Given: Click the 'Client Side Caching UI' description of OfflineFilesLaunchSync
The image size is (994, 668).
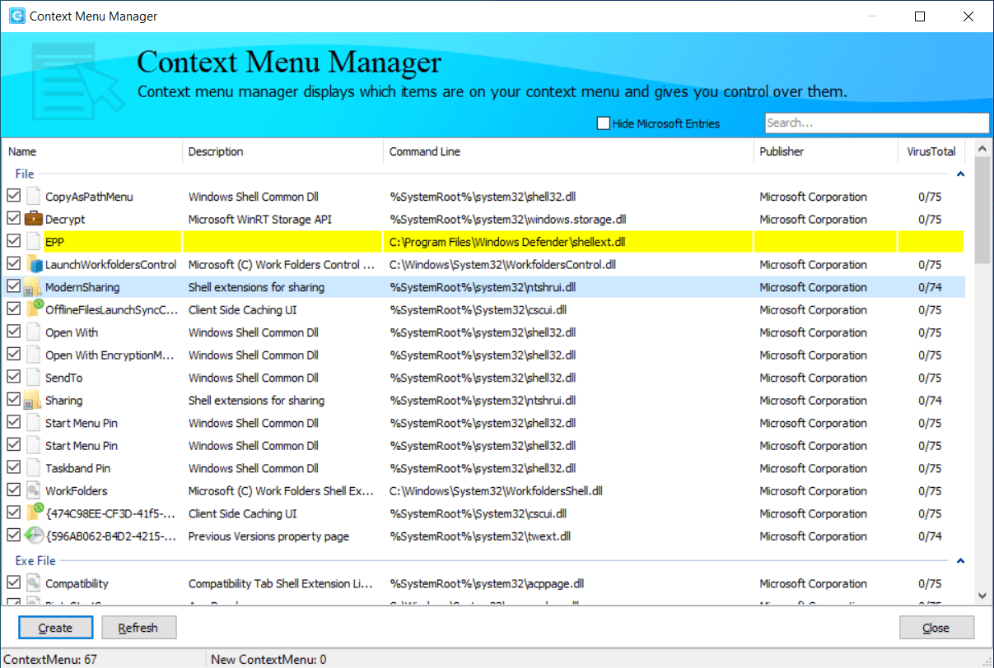Looking at the screenshot, I should pyautogui.click(x=243, y=310).
